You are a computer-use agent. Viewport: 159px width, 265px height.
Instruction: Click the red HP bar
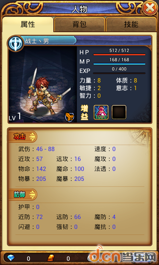point(119,55)
